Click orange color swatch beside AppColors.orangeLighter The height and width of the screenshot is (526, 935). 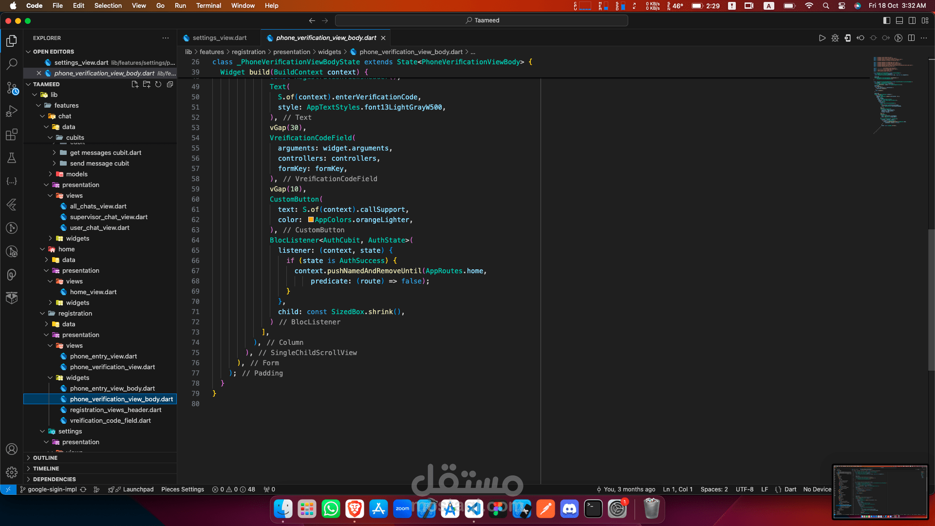[311, 220]
